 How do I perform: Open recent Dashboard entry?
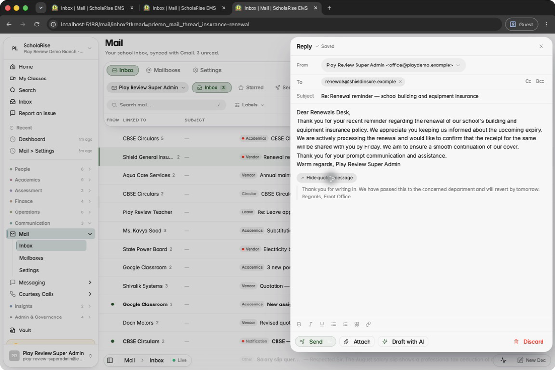pyautogui.click(x=51, y=139)
